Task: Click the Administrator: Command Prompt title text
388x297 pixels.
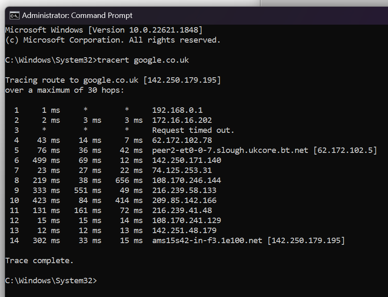Action: point(77,15)
